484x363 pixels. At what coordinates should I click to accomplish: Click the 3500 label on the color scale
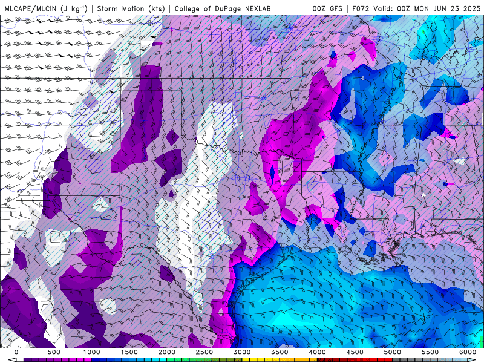[x=280, y=352]
